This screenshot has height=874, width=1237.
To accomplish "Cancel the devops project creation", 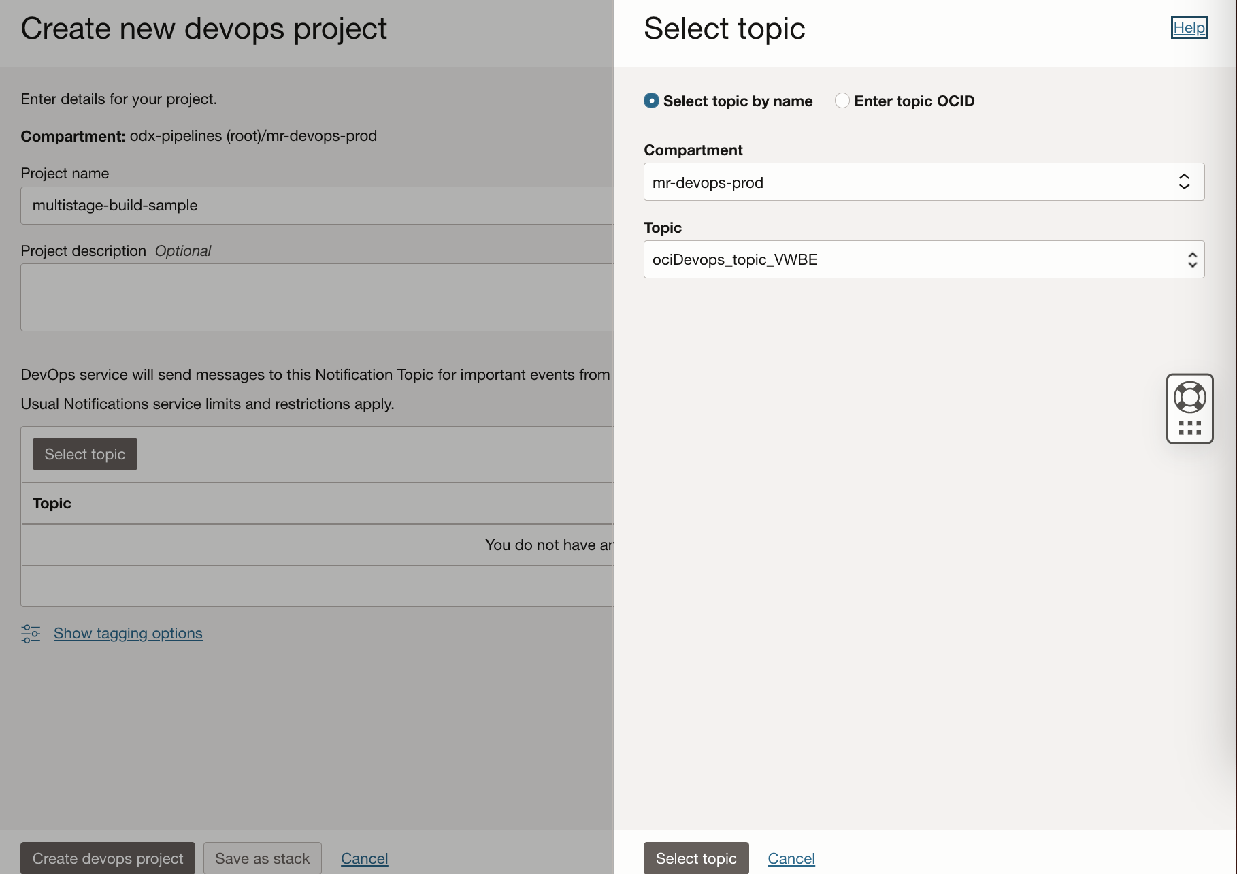I will tap(364, 858).
